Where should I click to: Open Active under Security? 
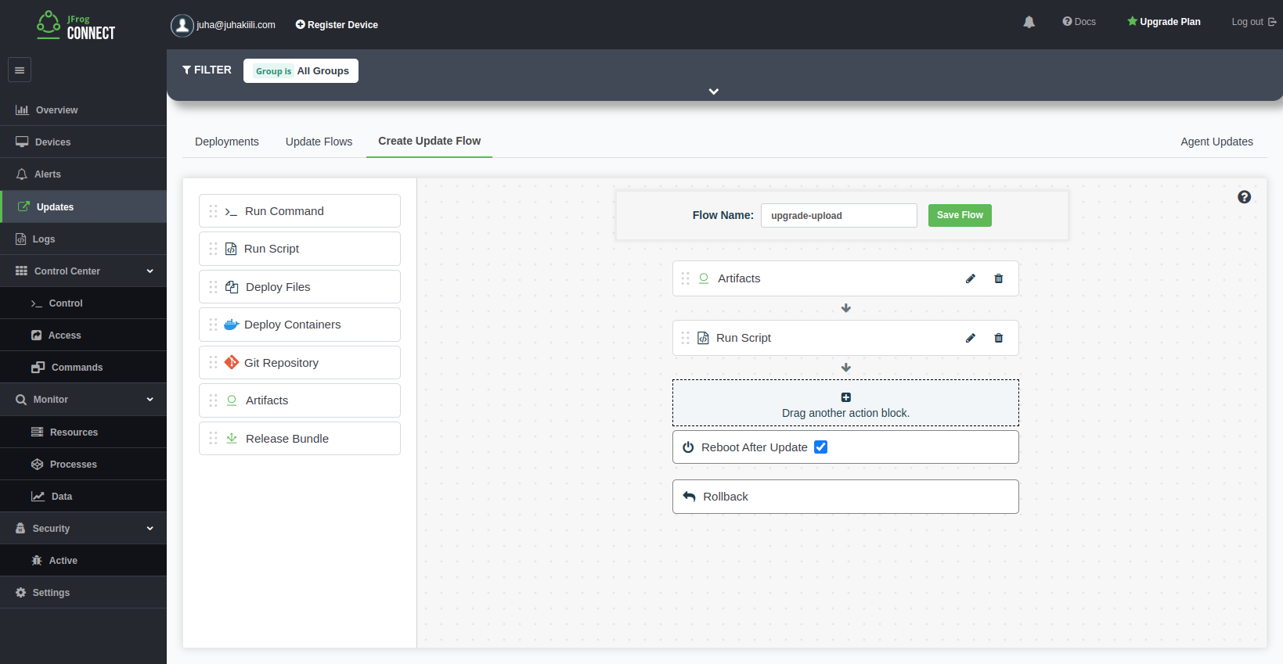click(x=83, y=561)
